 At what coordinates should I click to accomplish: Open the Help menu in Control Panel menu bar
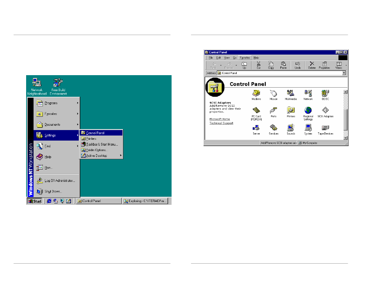pos(256,58)
